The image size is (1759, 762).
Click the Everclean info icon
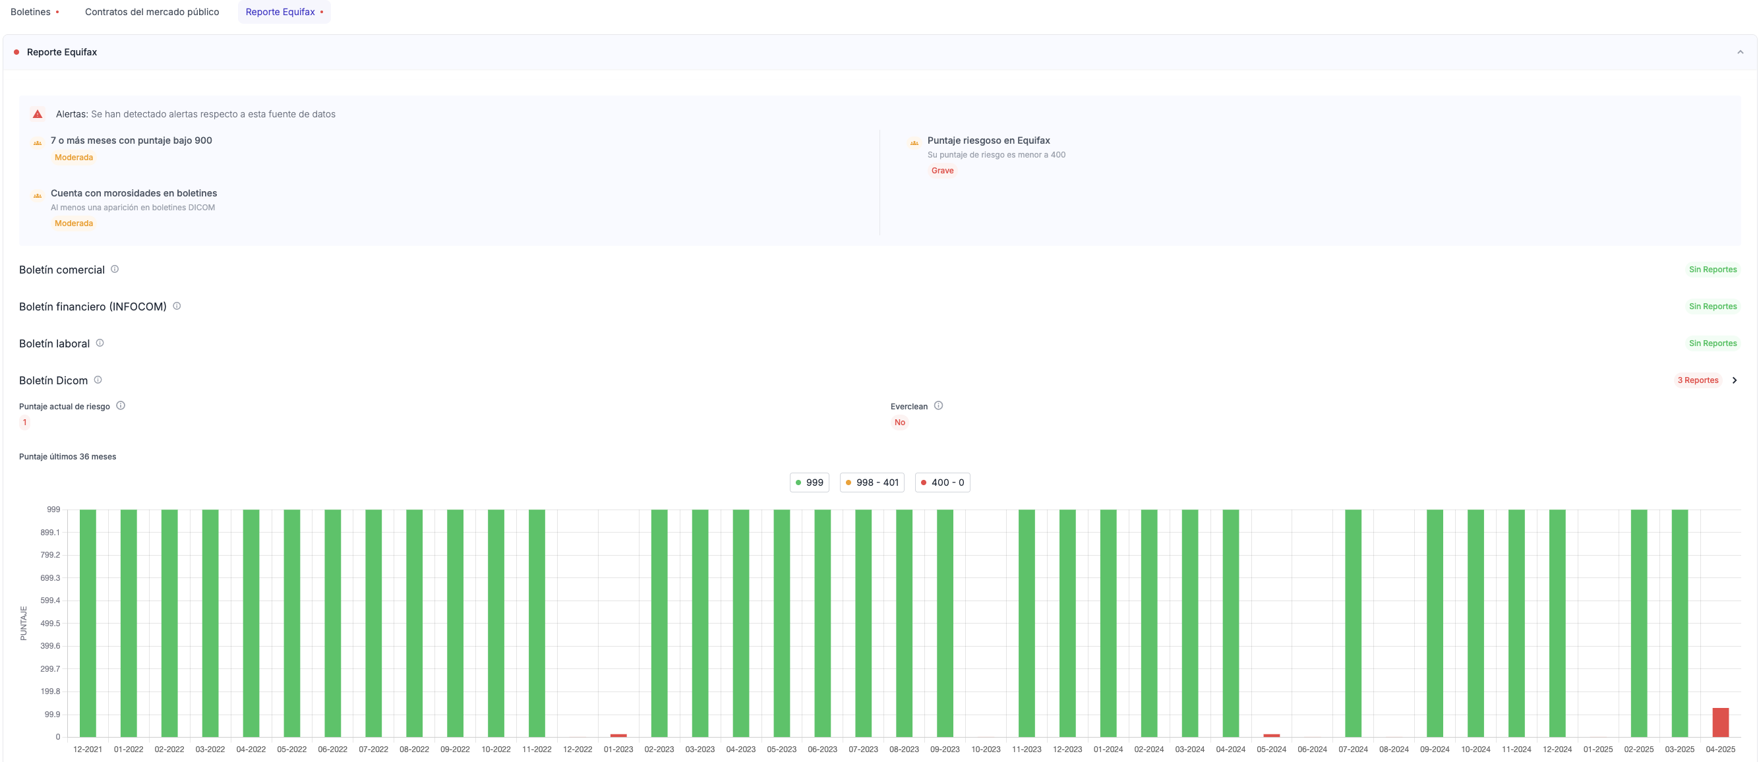(938, 405)
